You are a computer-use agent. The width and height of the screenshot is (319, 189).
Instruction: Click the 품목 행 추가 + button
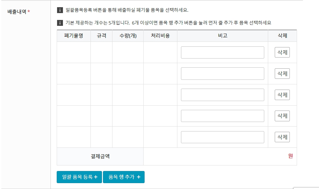(124, 177)
